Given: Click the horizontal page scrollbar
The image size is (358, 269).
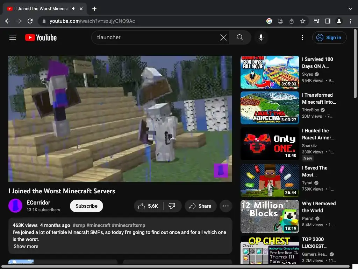Looking at the screenshot, I should (176, 267).
